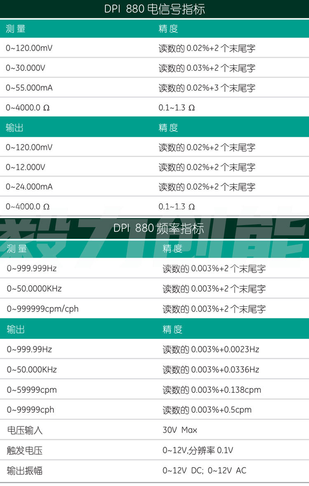Click the value "30V Max"

180,430
